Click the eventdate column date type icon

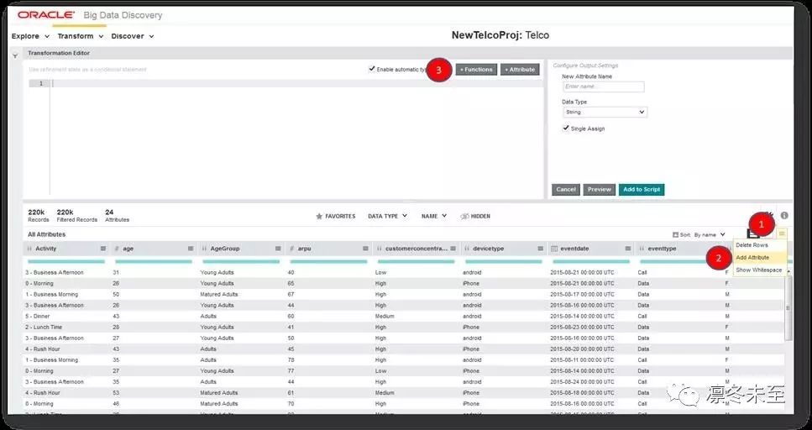(x=554, y=249)
